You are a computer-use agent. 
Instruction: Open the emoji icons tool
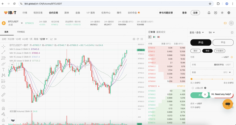[3, 87]
